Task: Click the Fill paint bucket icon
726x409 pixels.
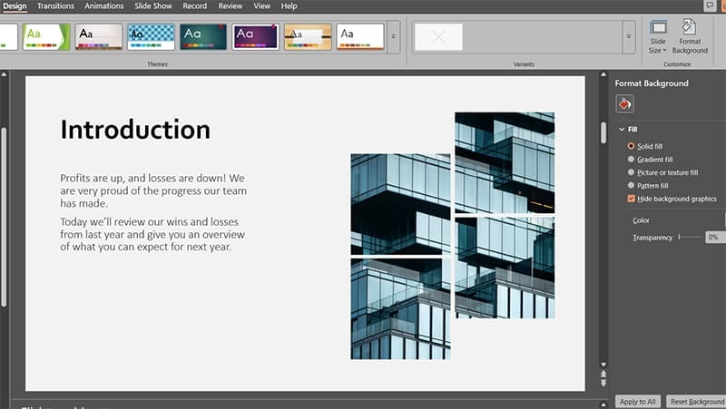Action: pyautogui.click(x=625, y=103)
